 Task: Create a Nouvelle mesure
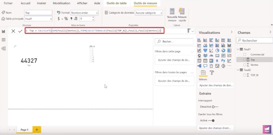click(172, 15)
